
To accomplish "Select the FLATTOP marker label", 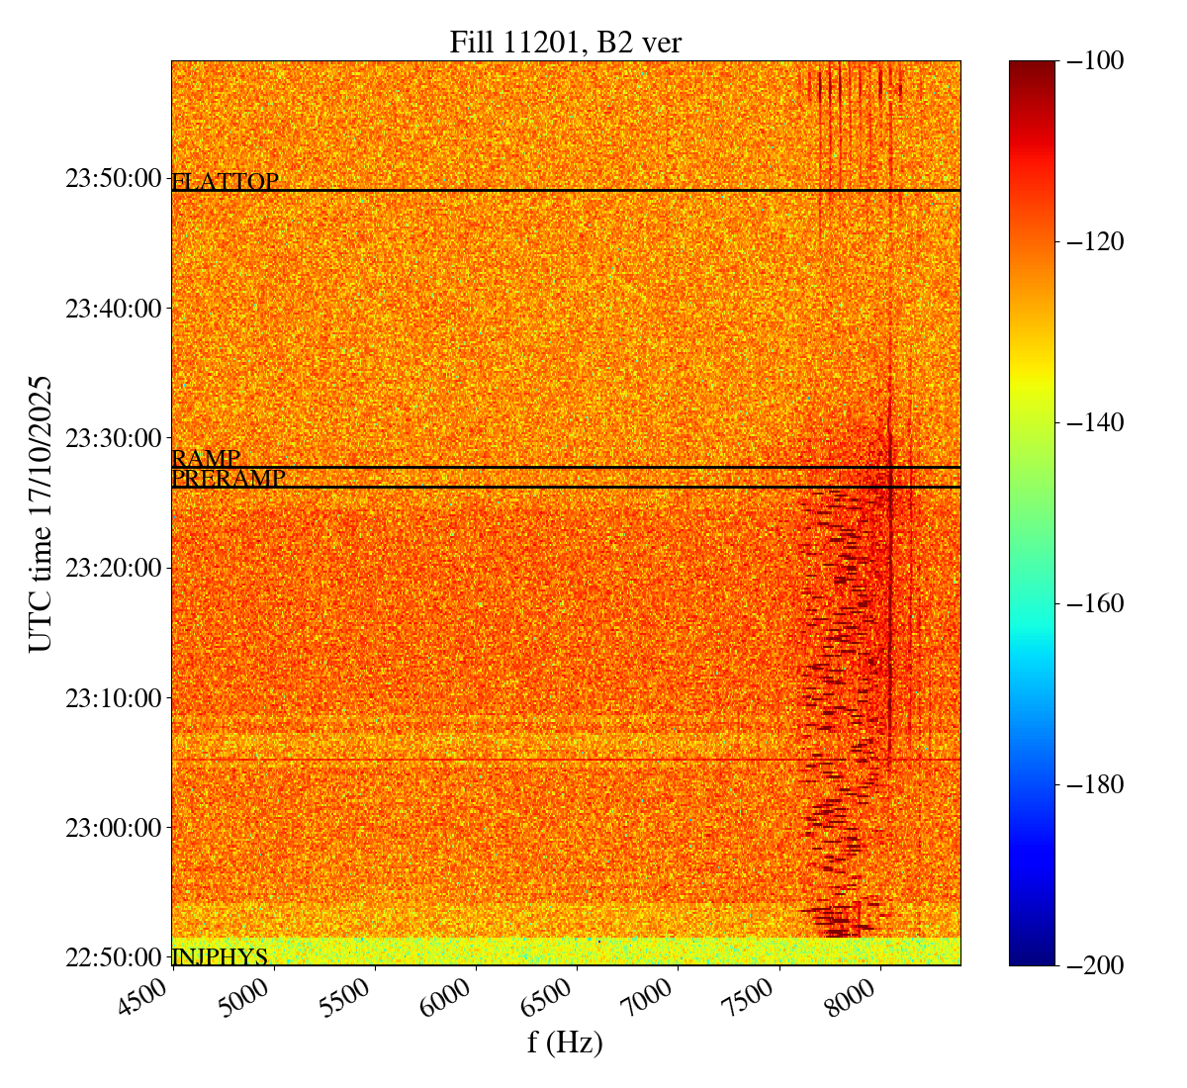I will pos(225,182).
